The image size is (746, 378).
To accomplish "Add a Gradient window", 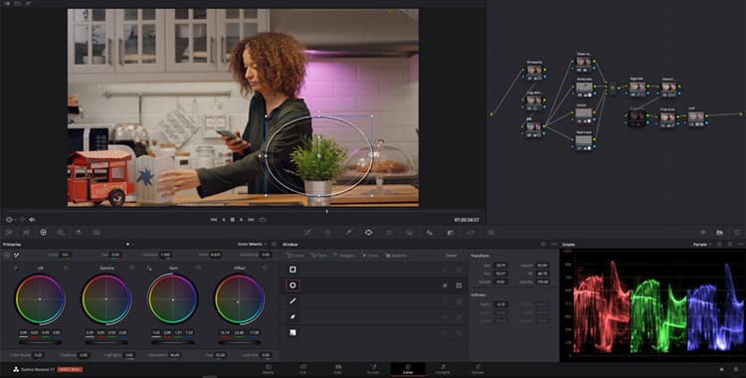I will pyautogui.click(x=396, y=256).
